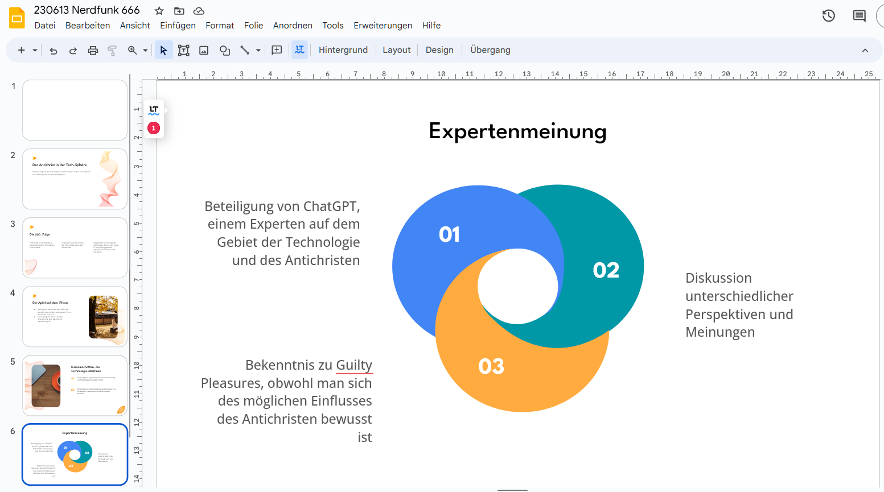Image resolution: width=884 pixels, height=492 pixels.
Task: Select the Paint format roller tool
Action: 112,51
